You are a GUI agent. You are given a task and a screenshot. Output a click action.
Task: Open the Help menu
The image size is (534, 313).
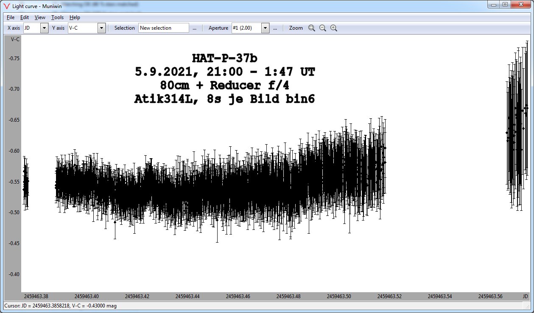coord(75,17)
